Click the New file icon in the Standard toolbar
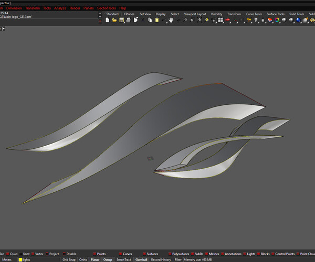This screenshot has width=315, height=262. [x=107, y=20]
